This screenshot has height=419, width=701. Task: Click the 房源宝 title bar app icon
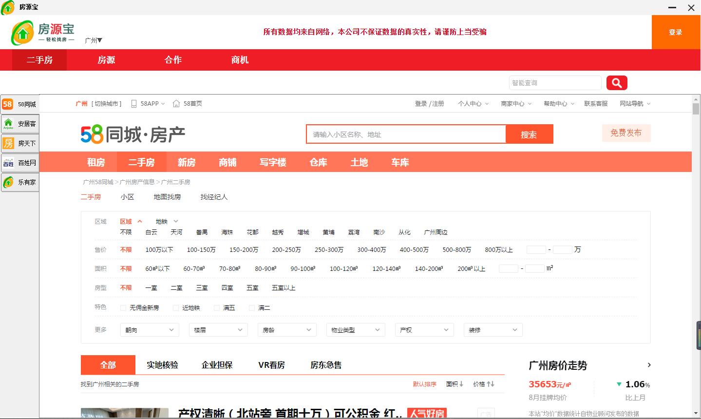tap(8, 7)
